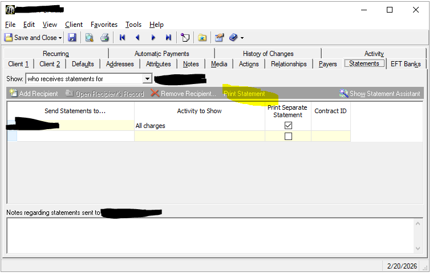Click the 2/20/2026 date in status bar
Image resolution: width=433 pixels, height=276 pixels.
(402, 266)
